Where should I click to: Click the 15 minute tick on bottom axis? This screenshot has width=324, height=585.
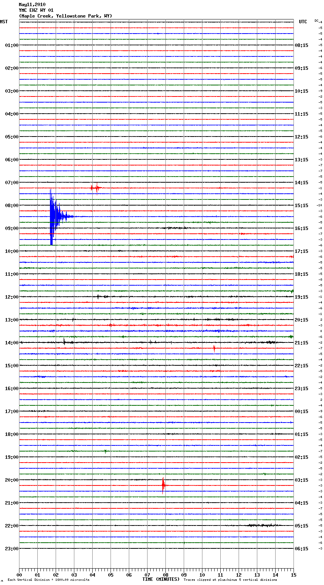[x=294, y=575]
